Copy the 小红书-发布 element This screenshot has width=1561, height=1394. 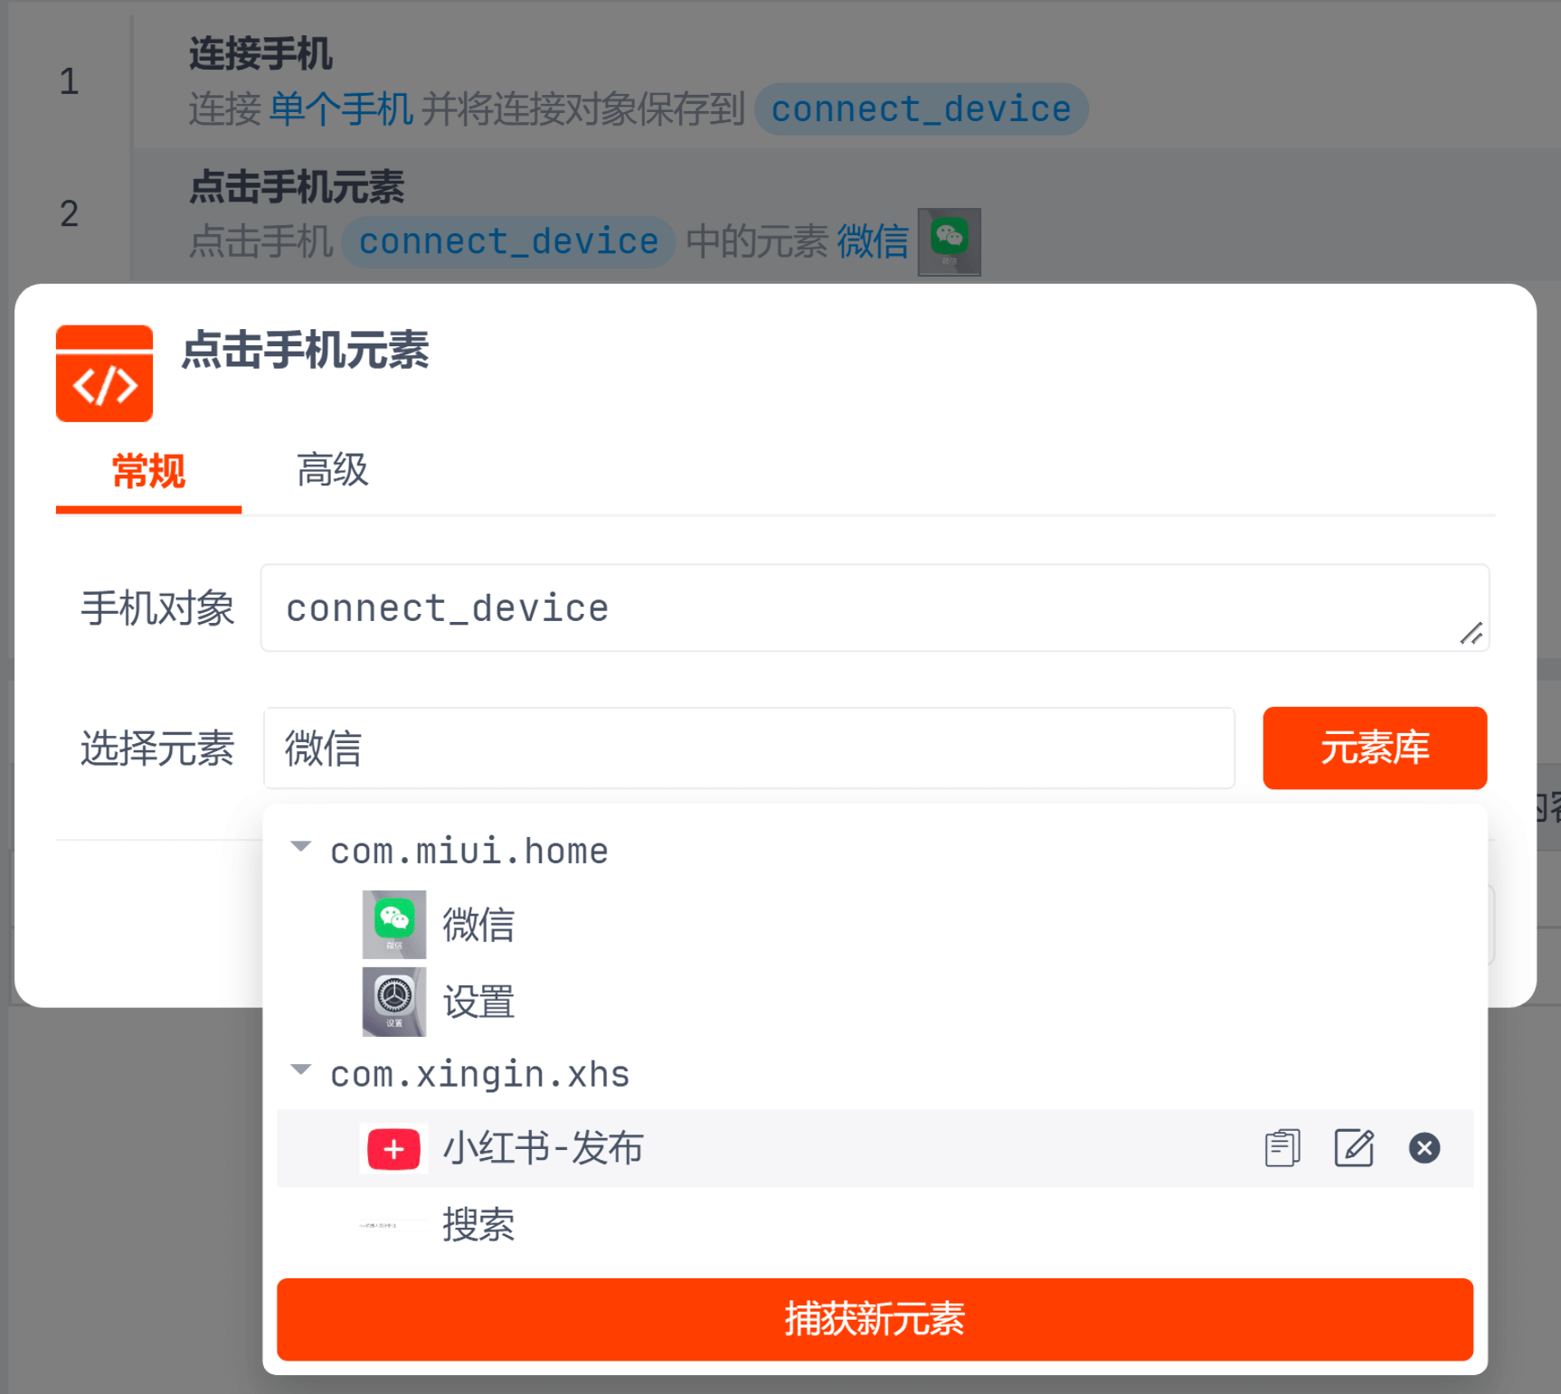pyautogui.click(x=1282, y=1148)
